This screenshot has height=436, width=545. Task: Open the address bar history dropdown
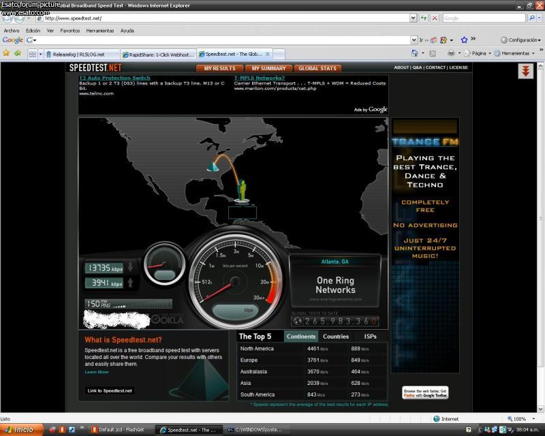pos(413,18)
